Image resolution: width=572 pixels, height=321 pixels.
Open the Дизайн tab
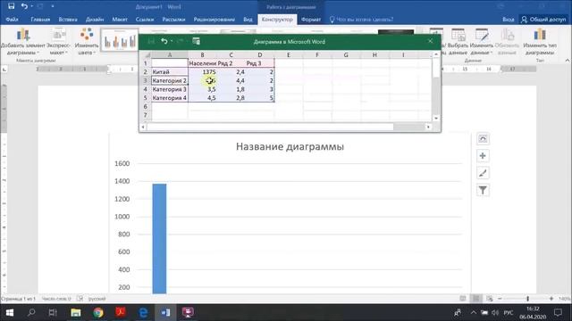pos(95,20)
